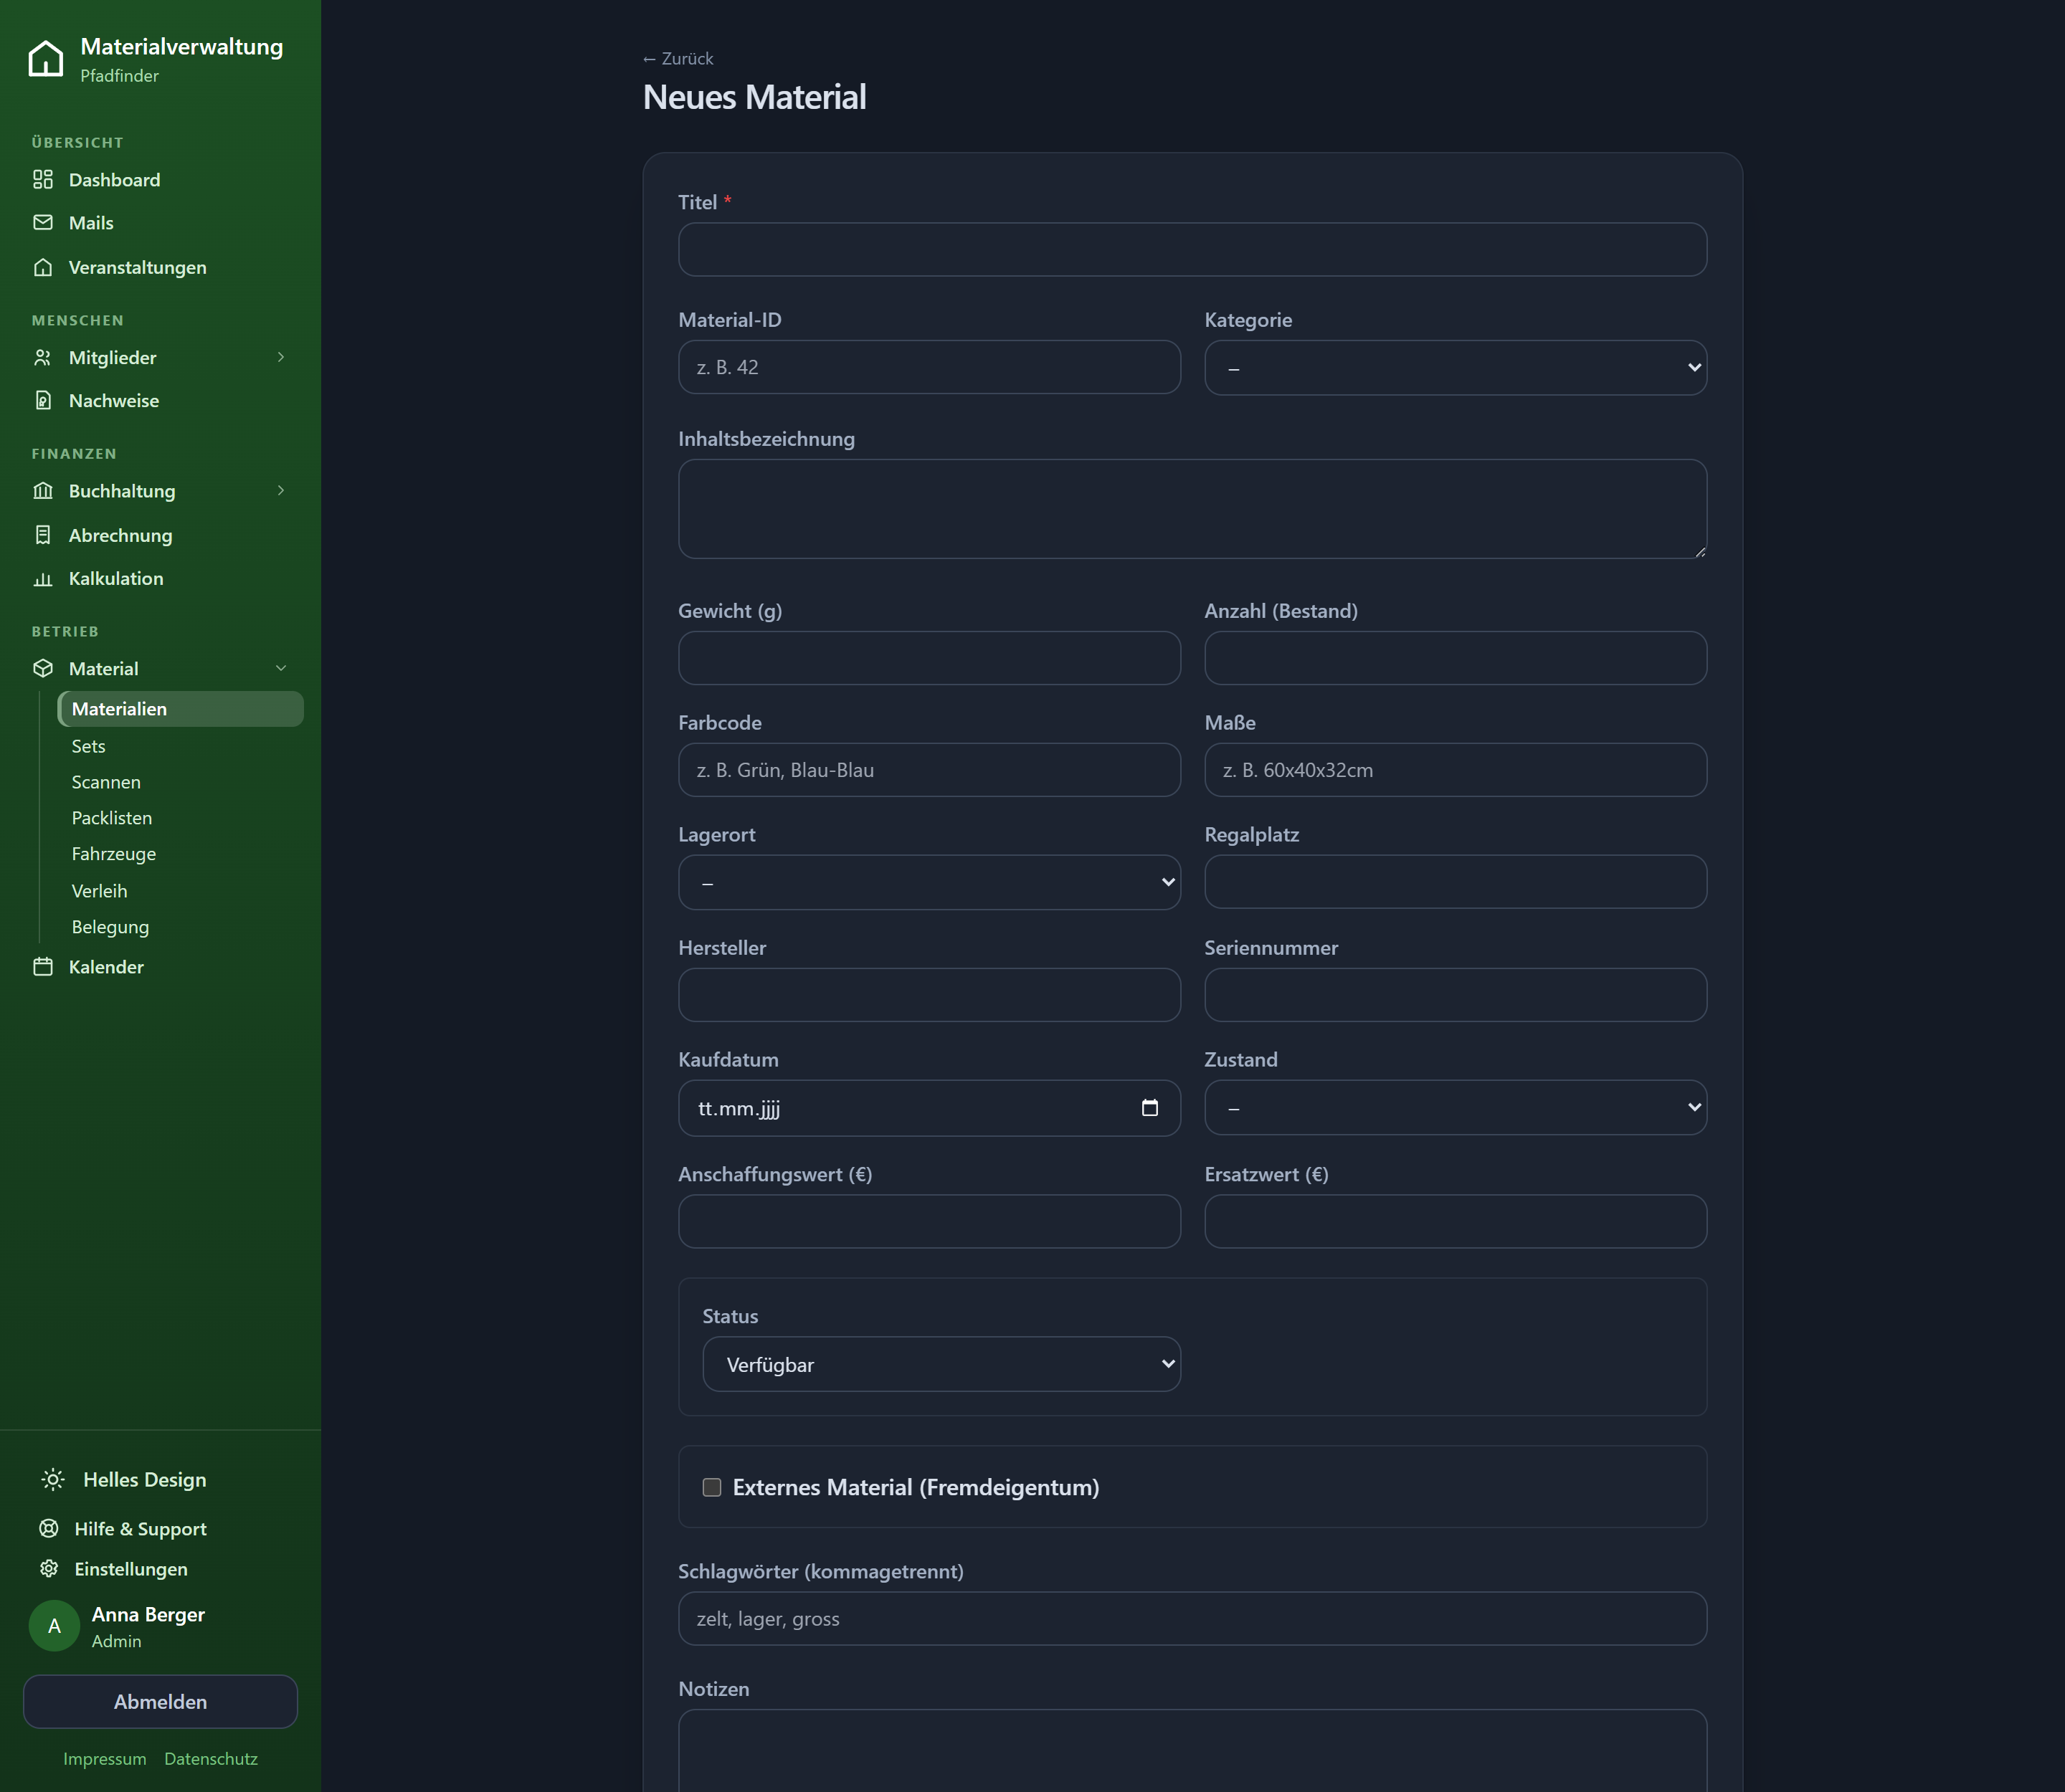Select the Sets submenu item
This screenshot has width=2065, height=1792.
pos(180,746)
